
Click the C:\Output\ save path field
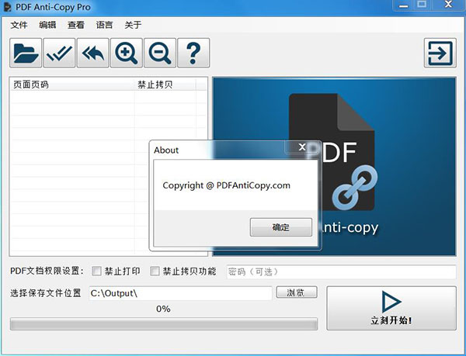click(180, 293)
